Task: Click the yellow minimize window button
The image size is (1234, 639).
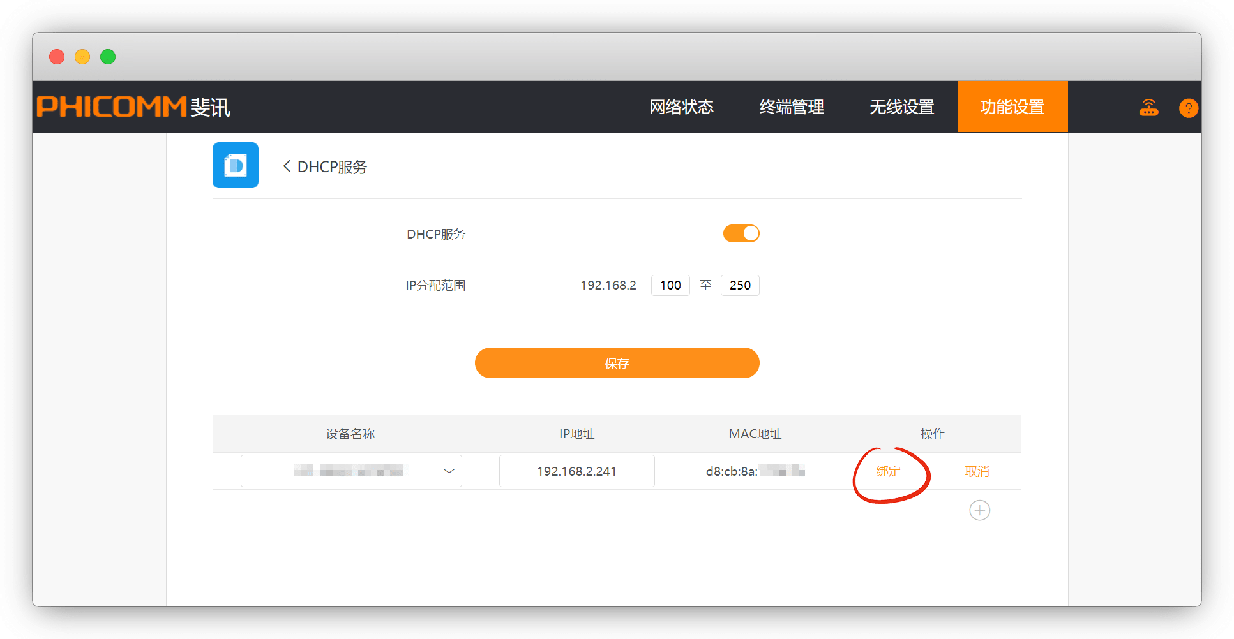Action: tap(82, 57)
